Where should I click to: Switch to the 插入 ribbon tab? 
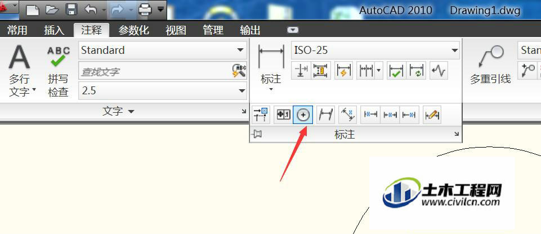pos(54,30)
